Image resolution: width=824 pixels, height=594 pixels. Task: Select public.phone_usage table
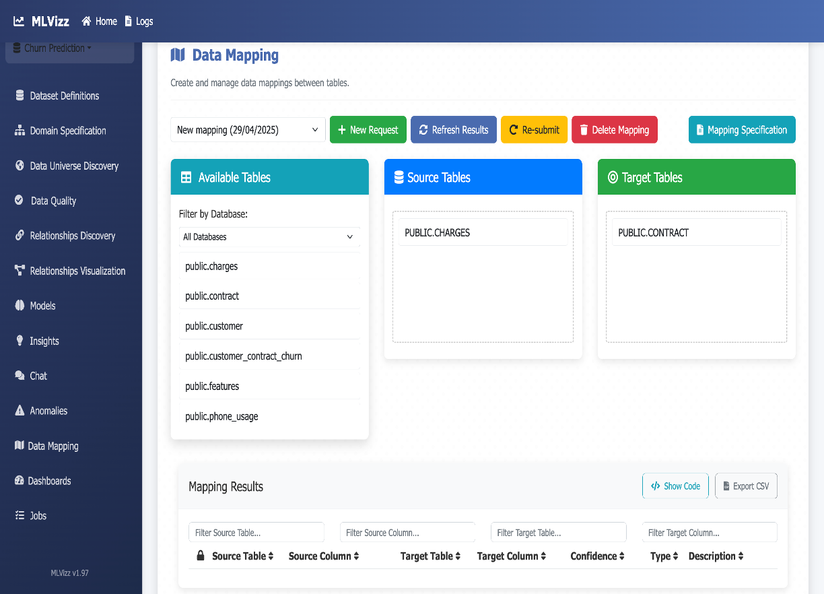tap(269, 416)
